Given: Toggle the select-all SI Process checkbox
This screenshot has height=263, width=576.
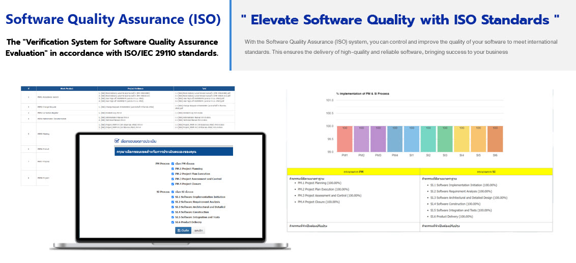Looking at the screenshot, I should [172, 191].
